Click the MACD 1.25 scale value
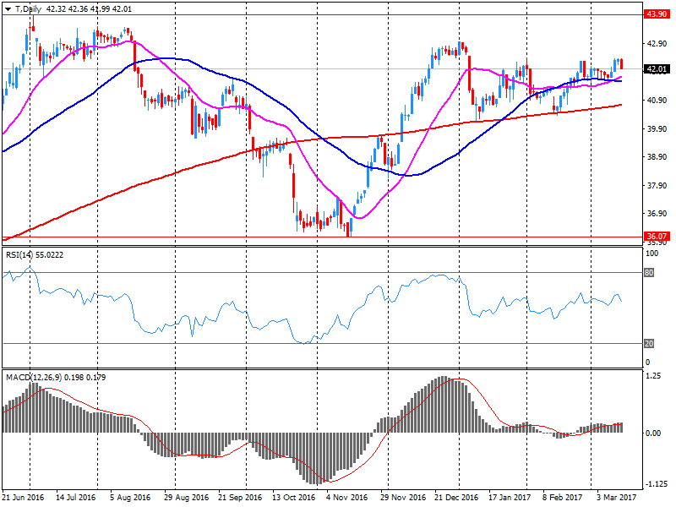 pyautogui.click(x=652, y=377)
